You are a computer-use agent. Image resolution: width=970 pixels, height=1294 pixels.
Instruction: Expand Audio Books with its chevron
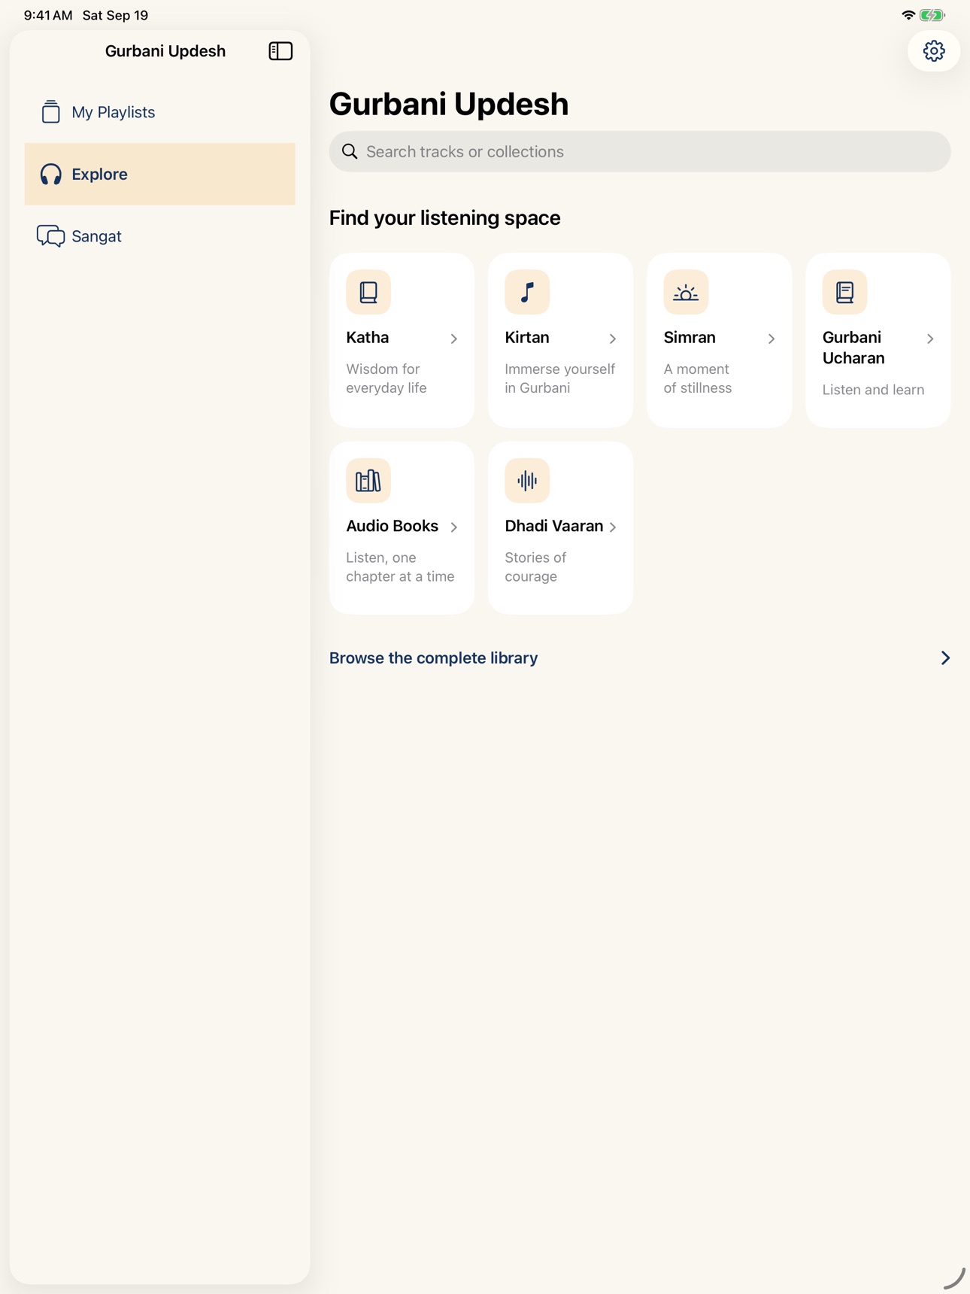point(454,527)
